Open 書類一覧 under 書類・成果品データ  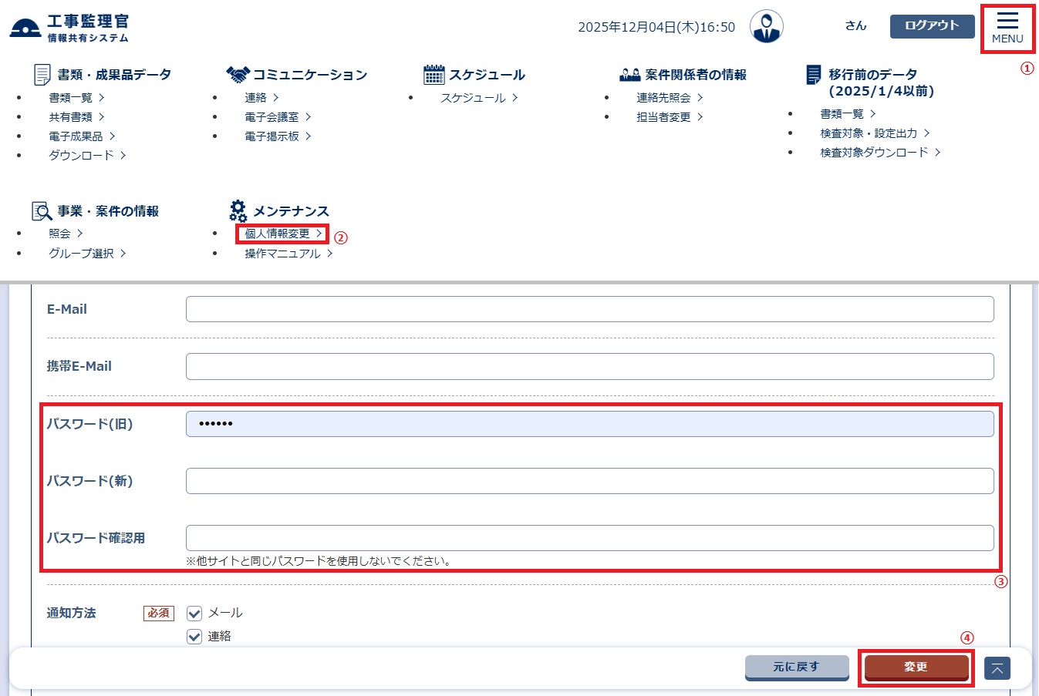[76, 98]
